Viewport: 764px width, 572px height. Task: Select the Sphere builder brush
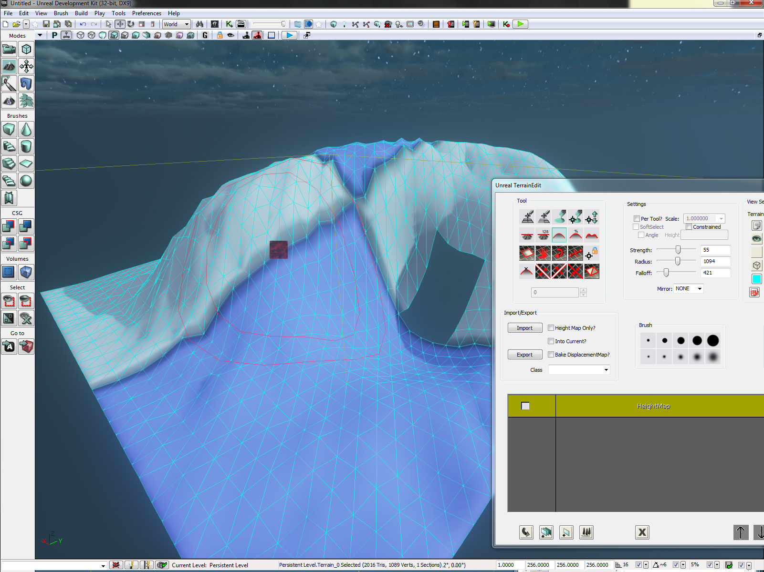[x=26, y=181]
